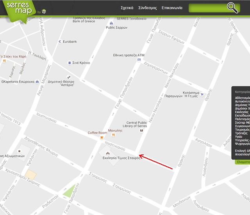Toggle the Υγεία category filter
The width and height of the screenshot is (250, 215).
[x=239, y=137]
